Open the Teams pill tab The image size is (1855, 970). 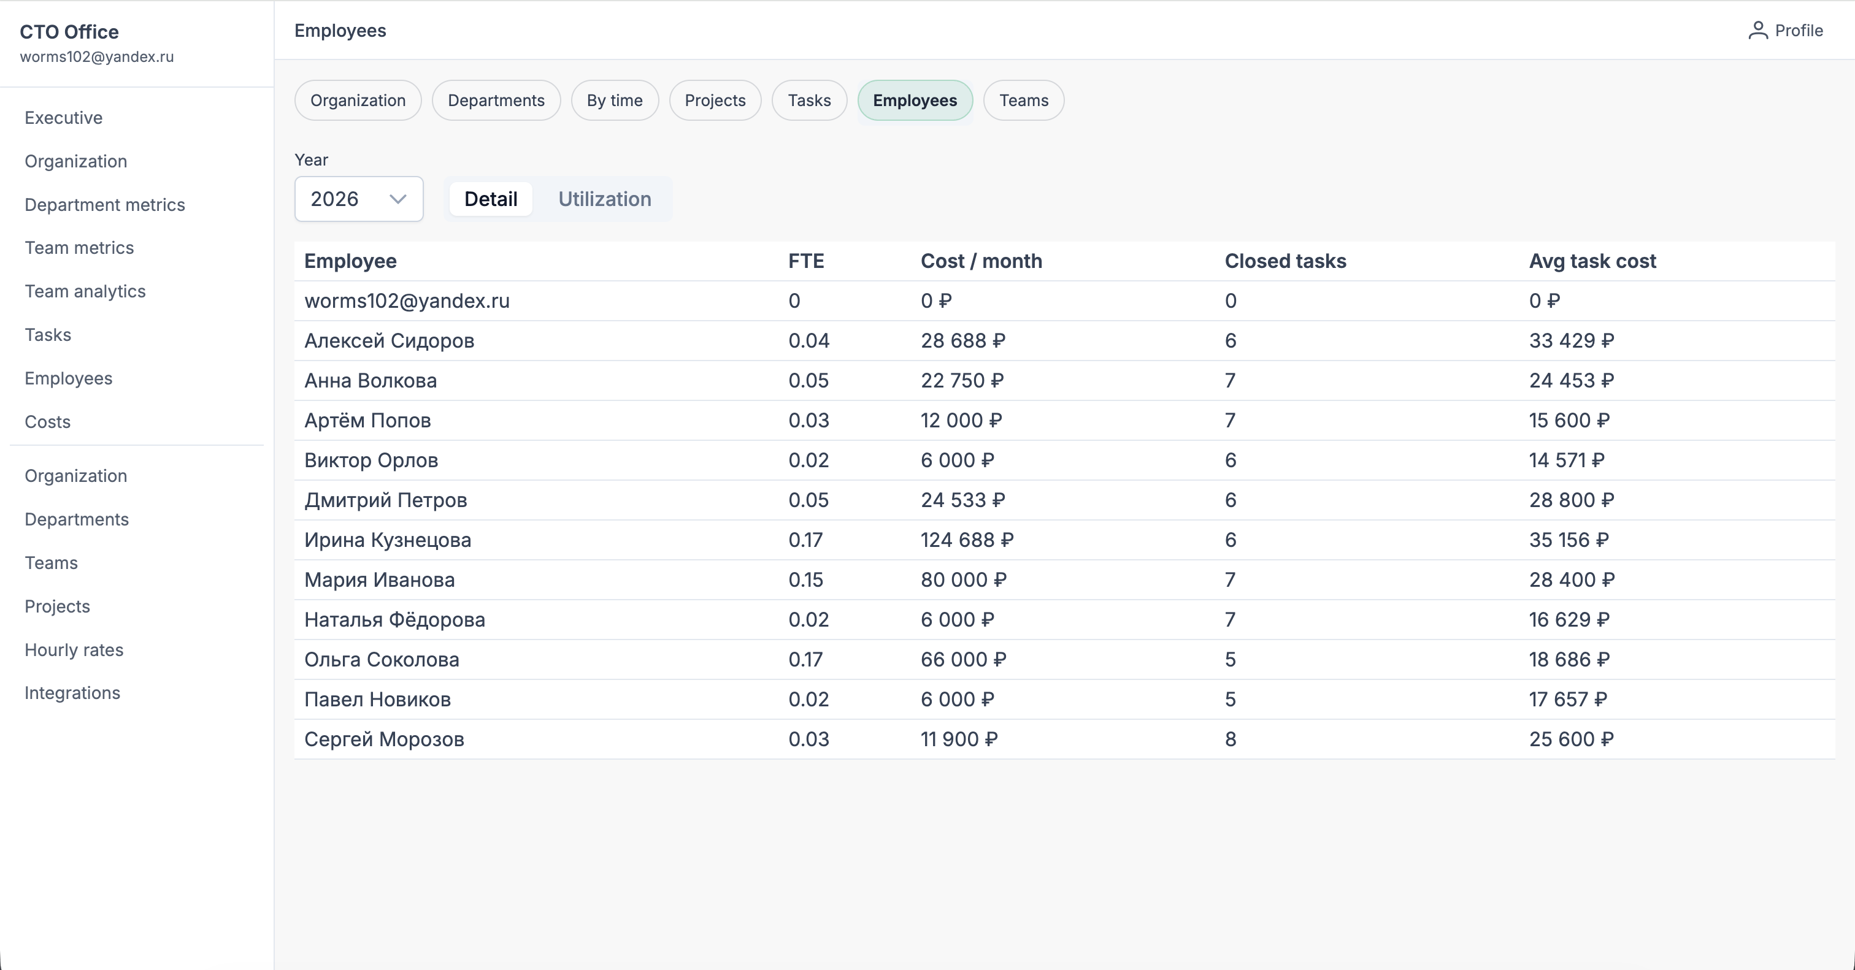(1023, 101)
